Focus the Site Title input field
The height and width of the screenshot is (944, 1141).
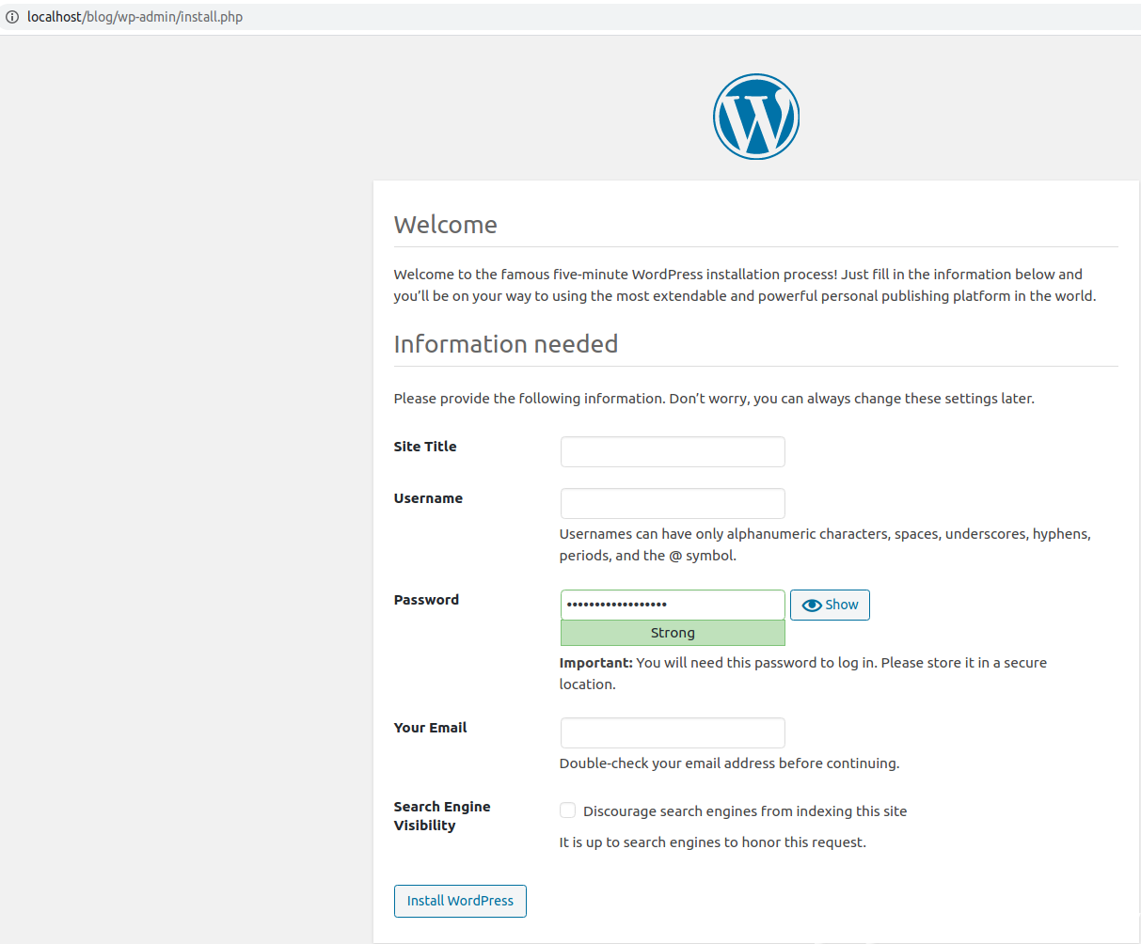click(673, 451)
